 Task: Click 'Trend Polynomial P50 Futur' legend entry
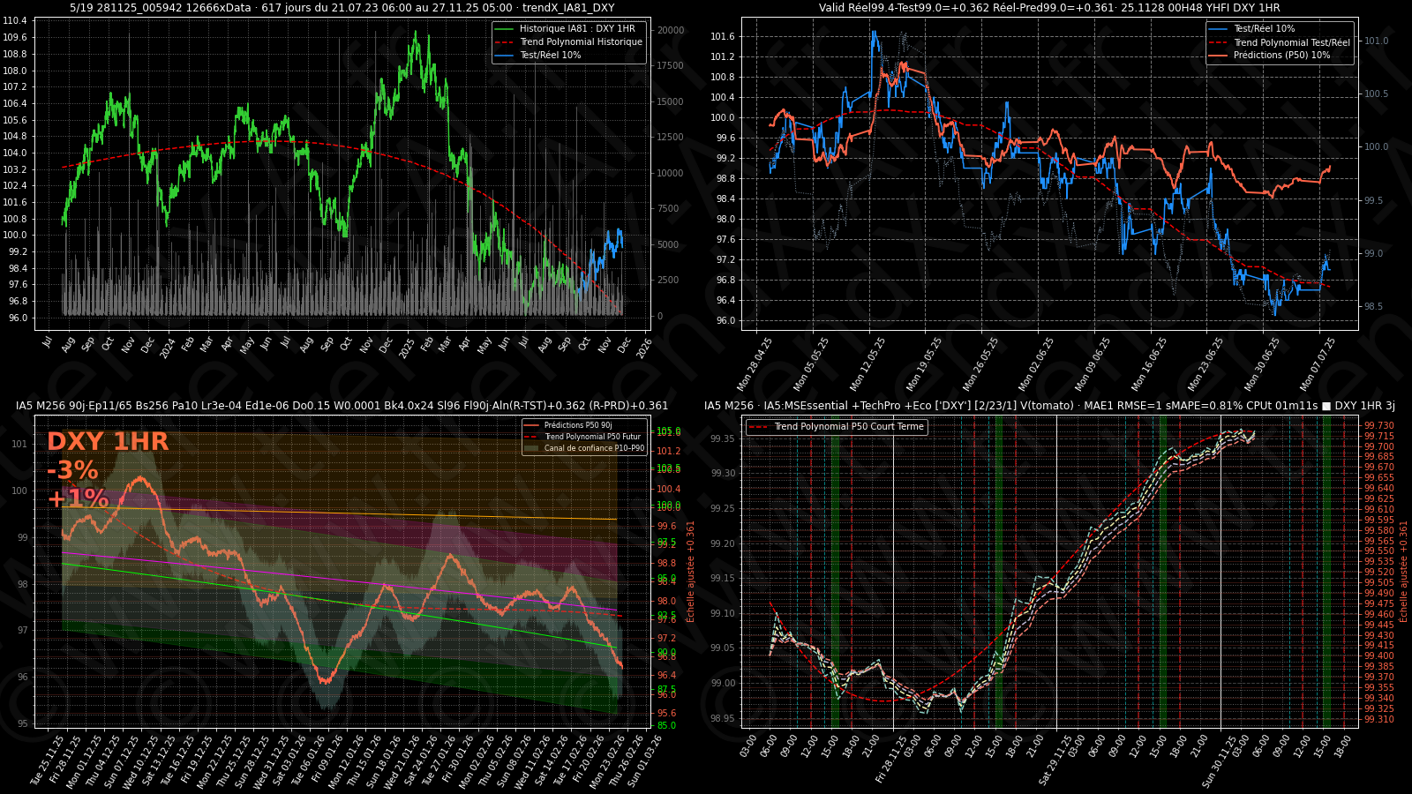[x=591, y=437]
